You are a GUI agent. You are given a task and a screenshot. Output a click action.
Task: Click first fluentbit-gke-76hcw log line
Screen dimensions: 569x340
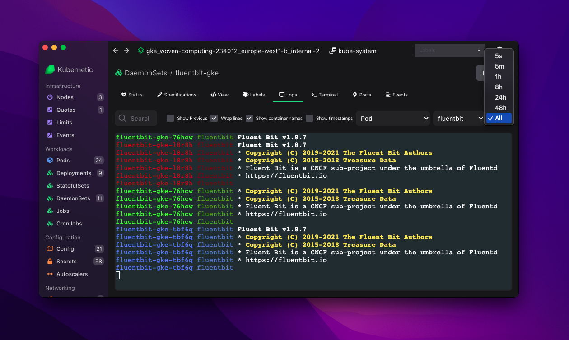[211, 138]
